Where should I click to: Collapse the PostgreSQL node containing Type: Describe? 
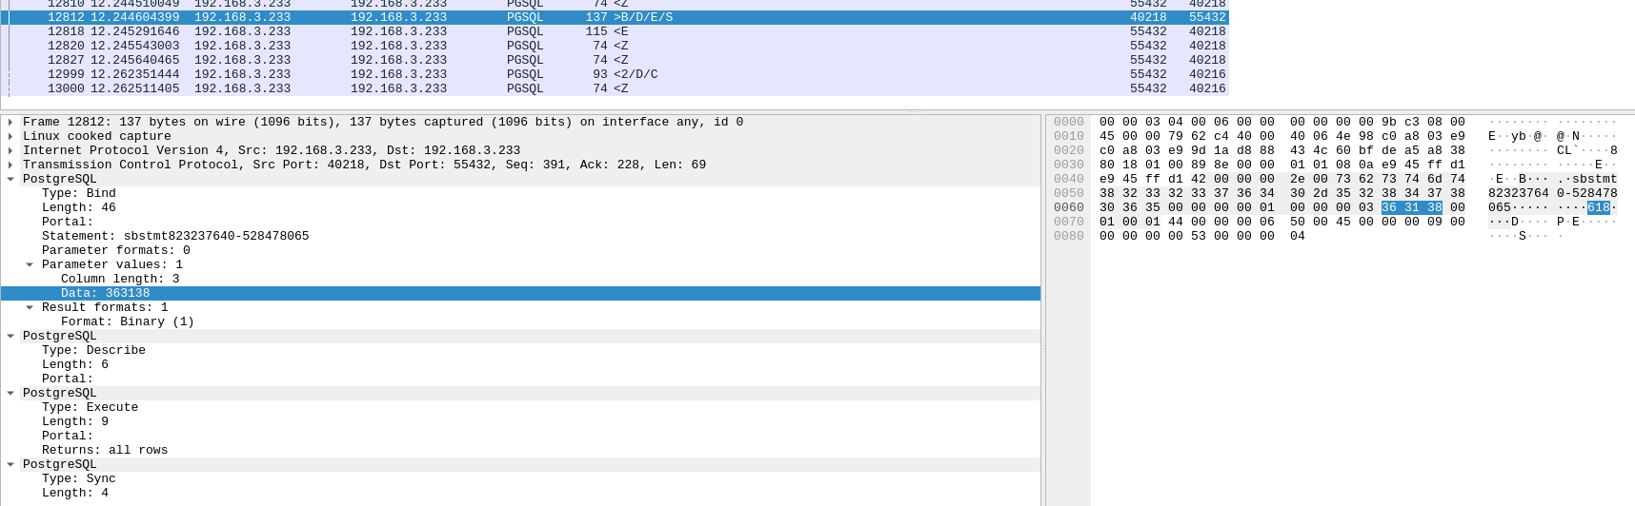point(10,336)
